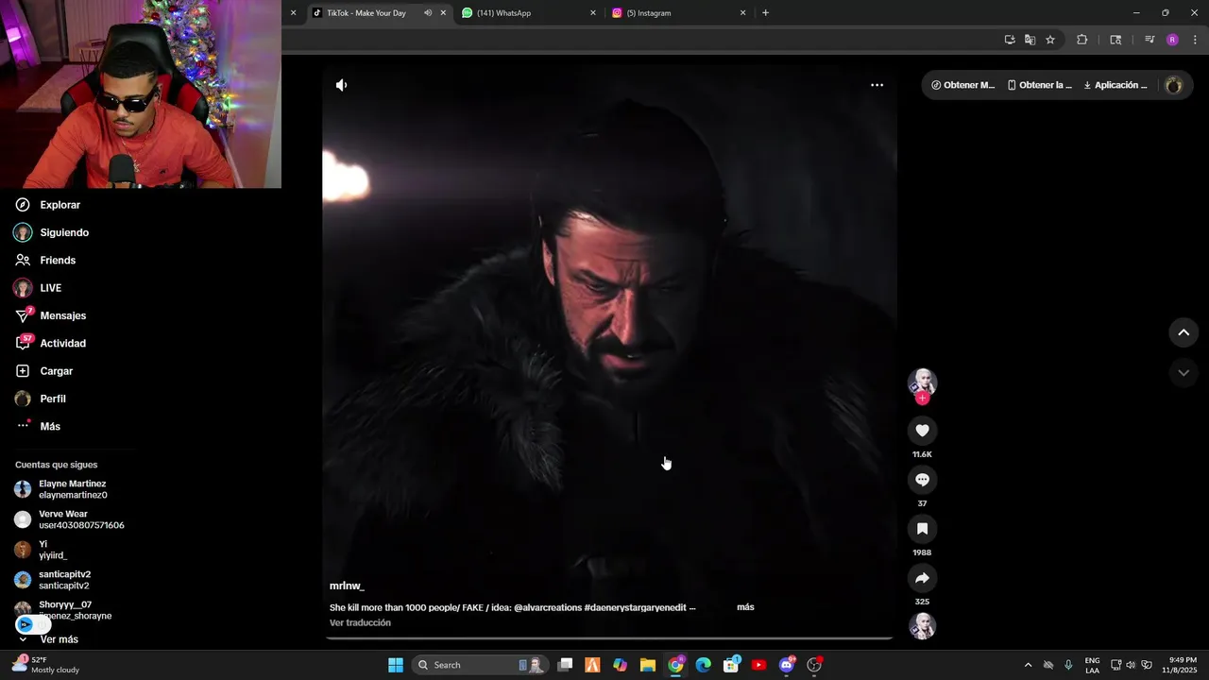The image size is (1209, 680).
Task: Bookmark this page with the star icon
Action: 1050,40
